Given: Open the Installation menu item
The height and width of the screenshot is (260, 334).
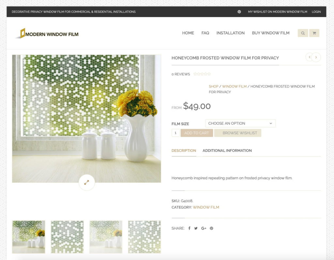Looking at the screenshot, I should (231, 33).
